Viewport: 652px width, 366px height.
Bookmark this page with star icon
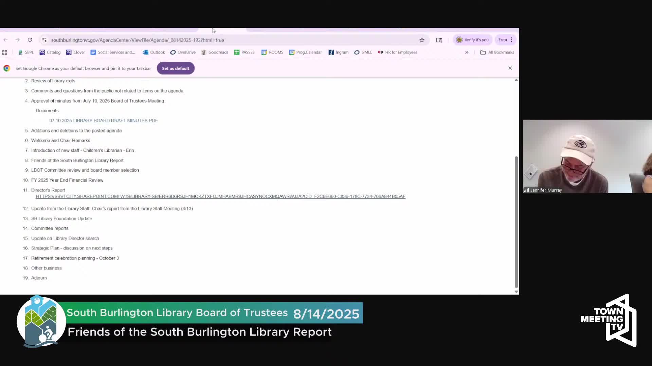click(x=422, y=40)
